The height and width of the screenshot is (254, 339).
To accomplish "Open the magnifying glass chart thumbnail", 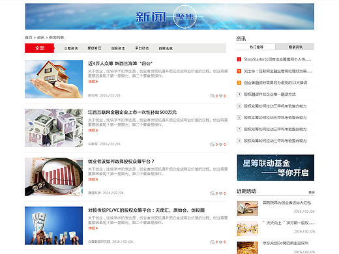I will coord(53,176).
